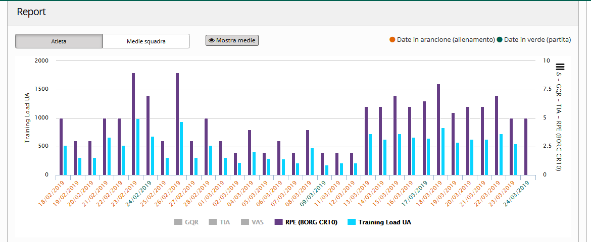Click the purple RPE (BORG CR10) legend square
The height and width of the screenshot is (242, 591).
277,222
